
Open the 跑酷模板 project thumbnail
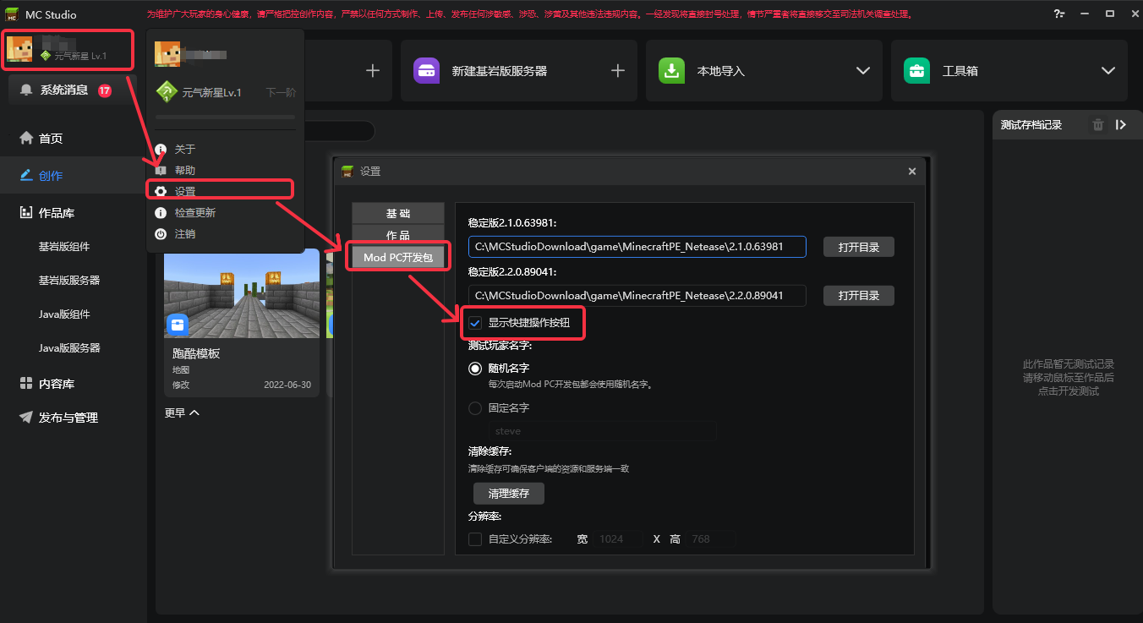242,293
